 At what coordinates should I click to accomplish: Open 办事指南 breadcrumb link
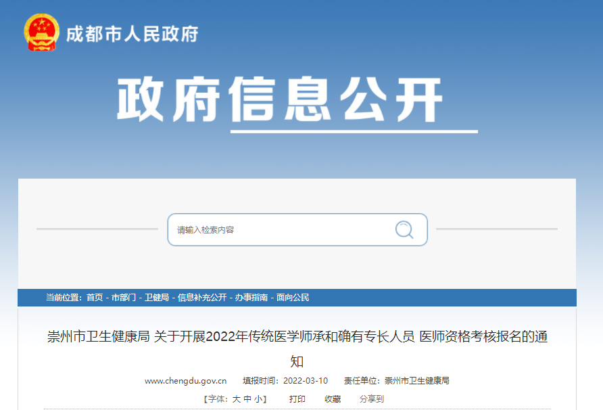pyautogui.click(x=251, y=298)
